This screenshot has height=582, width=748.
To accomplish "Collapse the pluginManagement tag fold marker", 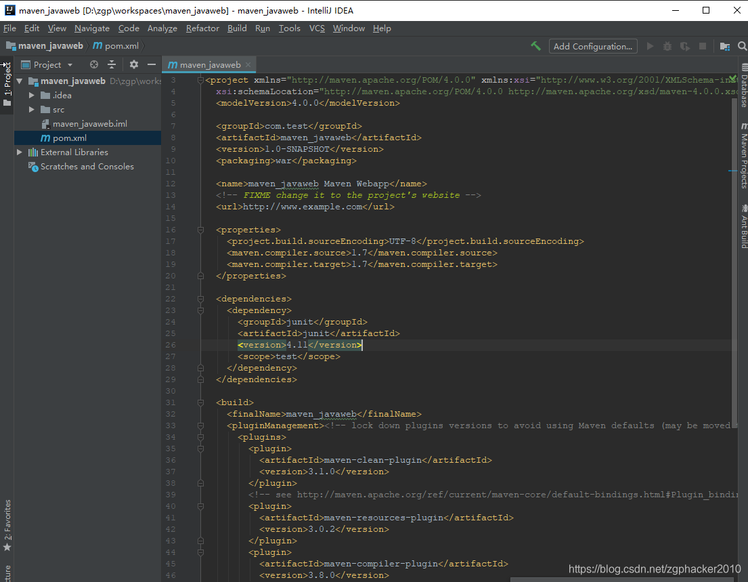I will click(201, 425).
